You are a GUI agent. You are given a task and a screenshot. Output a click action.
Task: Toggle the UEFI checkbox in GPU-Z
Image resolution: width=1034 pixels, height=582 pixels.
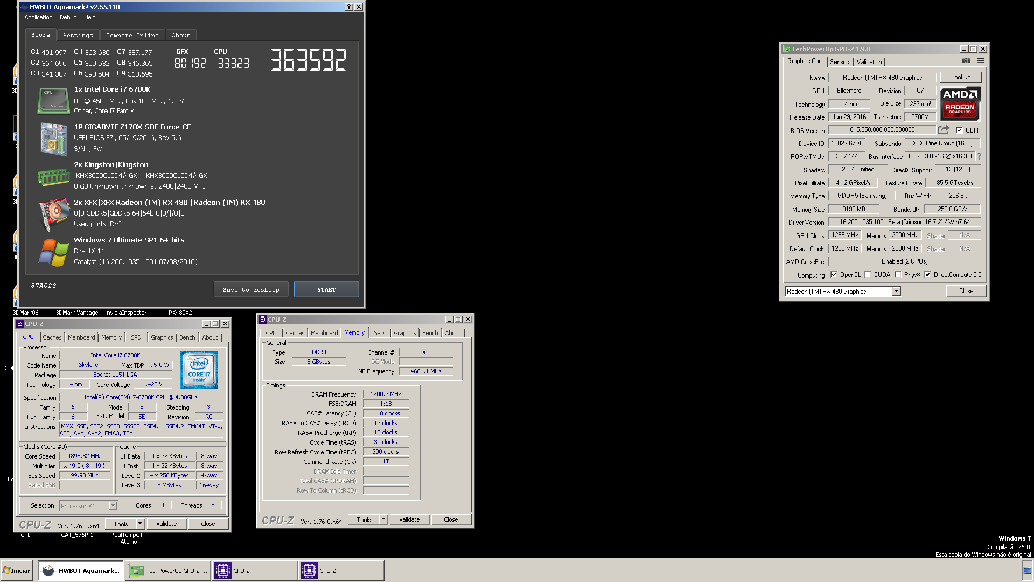tap(959, 130)
